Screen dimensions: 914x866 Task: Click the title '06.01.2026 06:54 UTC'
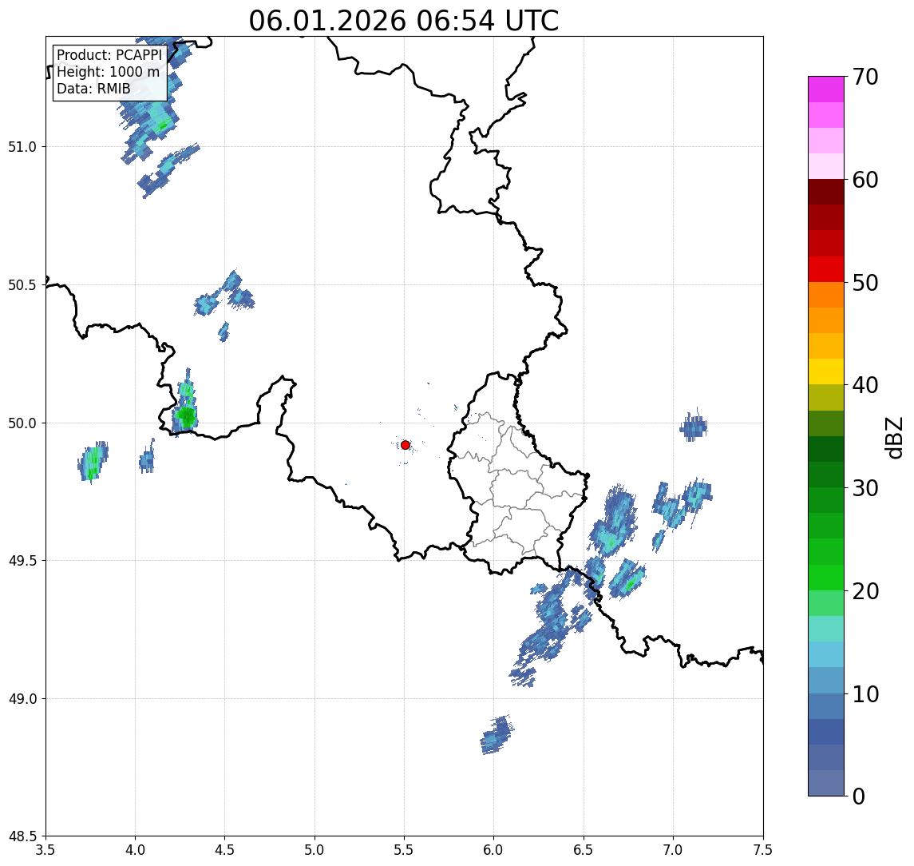coord(404,21)
